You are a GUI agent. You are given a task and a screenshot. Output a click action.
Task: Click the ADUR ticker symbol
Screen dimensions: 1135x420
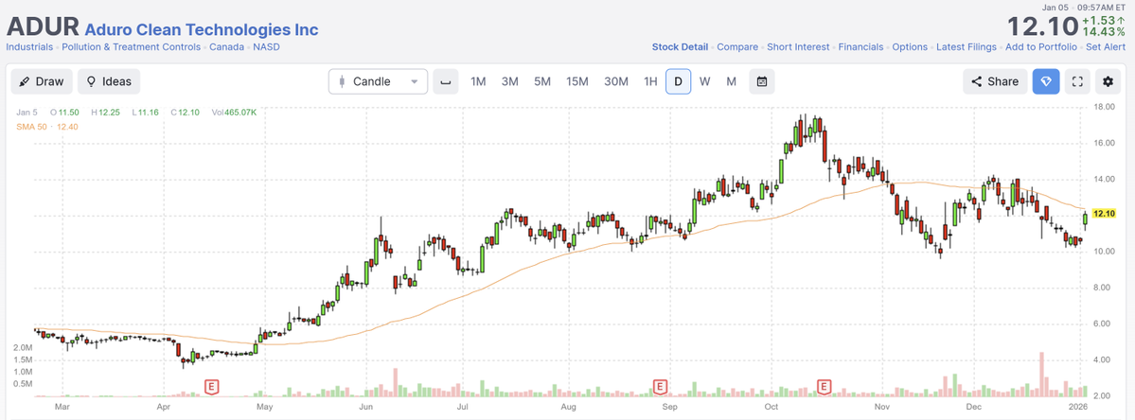click(x=42, y=26)
